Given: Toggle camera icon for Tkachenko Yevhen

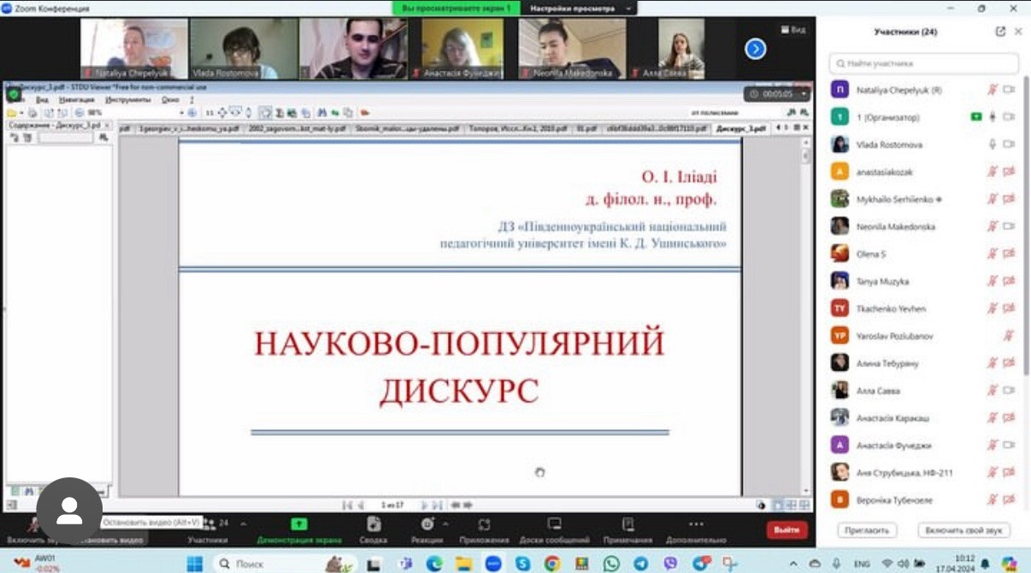Looking at the screenshot, I should [x=1009, y=308].
